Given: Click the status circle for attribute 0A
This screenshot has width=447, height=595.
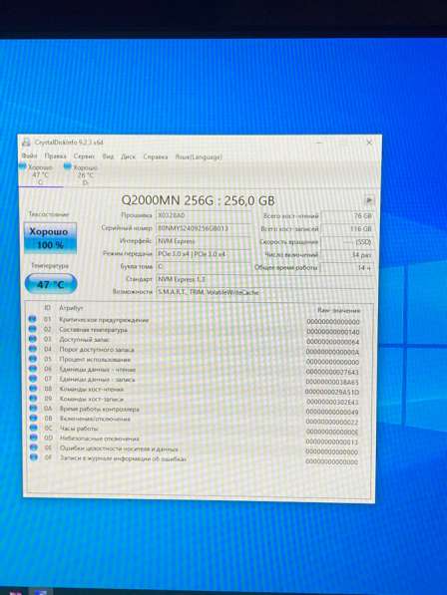Looking at the screenshot, I should pos(33,408).
